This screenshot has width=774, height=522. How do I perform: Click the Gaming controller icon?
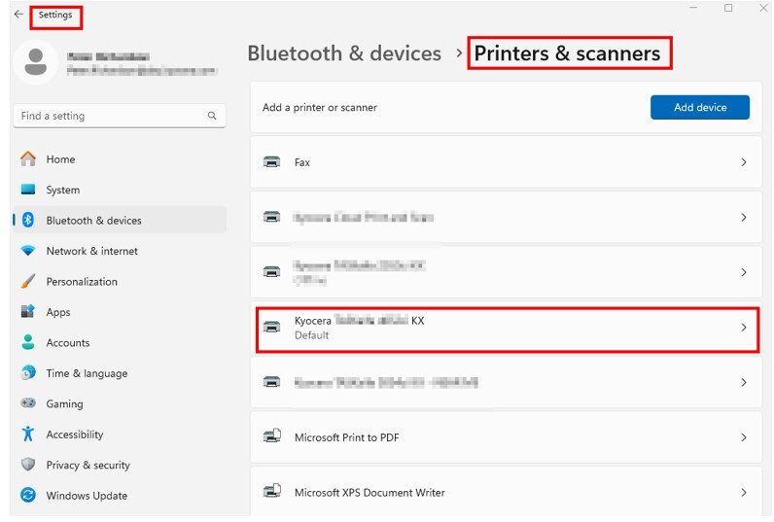[x=28, y=403]
